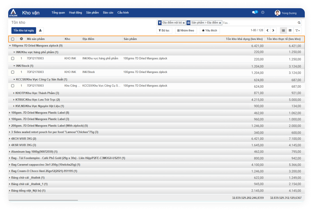Click the search input field
This screenshot has width=313, height=211.
259,23
